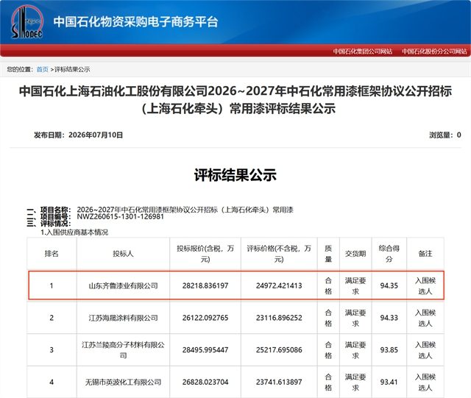Click the score 93.41
This screenshot has height=398, width=471.
(x=389, y=382)
